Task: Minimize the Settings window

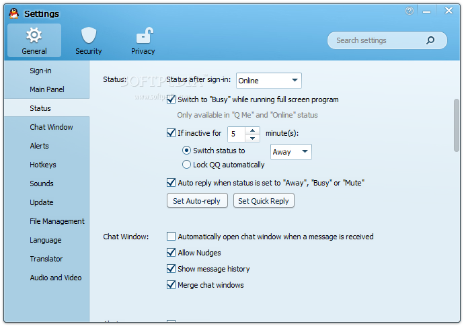Action: (426, 11)
